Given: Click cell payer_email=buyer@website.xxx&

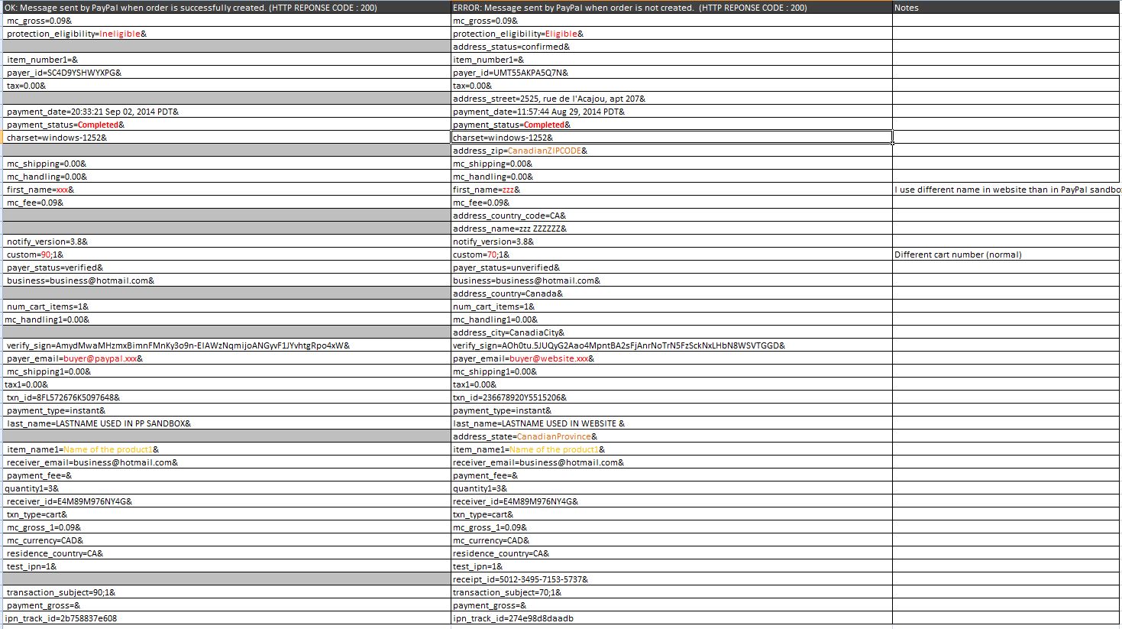Looking at the screenshot, I should [671, 358].
